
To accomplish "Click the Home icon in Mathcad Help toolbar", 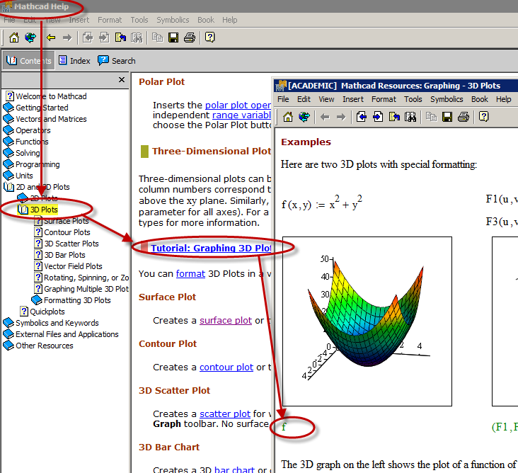I will pyautogui.click(x=14, y=38).
